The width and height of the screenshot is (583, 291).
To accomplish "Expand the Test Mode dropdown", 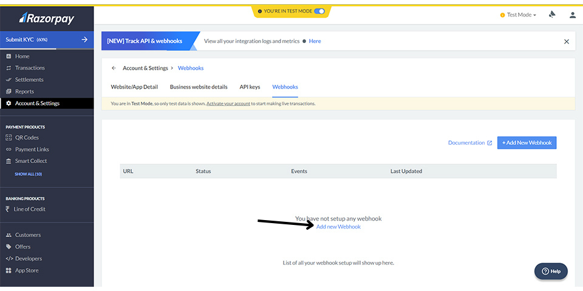I will 520,15.
